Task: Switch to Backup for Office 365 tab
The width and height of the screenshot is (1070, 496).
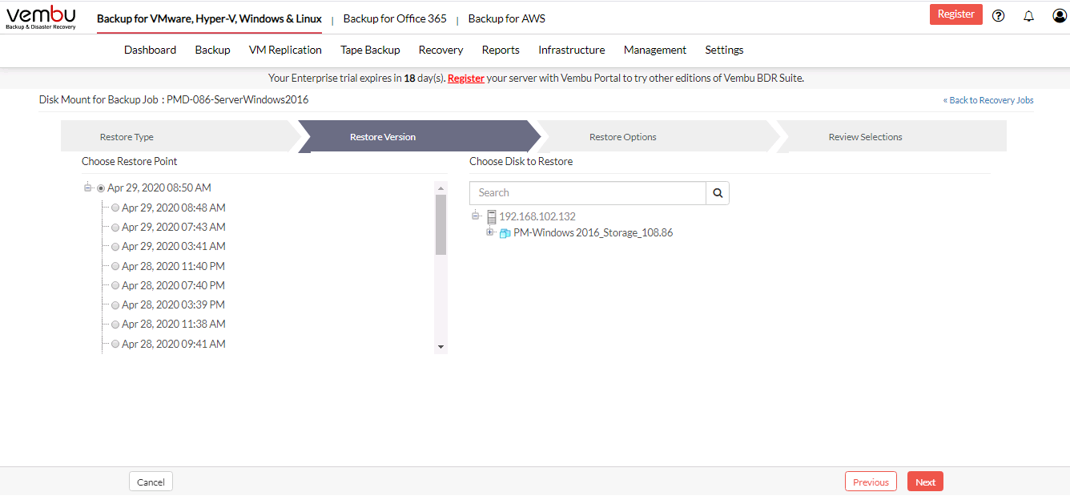Action: (x=396, y=18)
